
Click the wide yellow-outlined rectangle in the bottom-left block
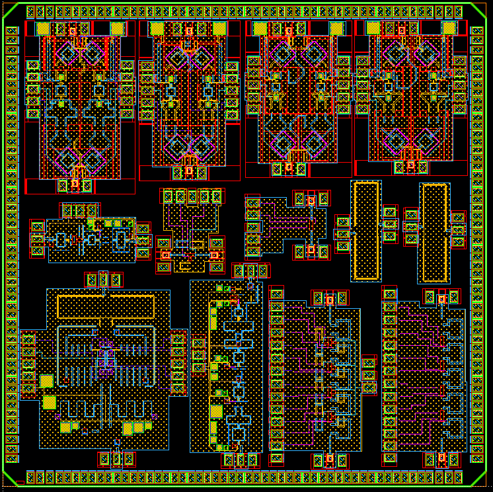[106, 307]
